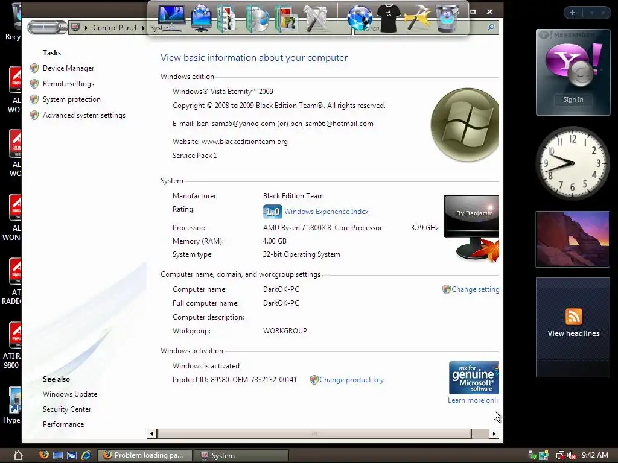Image resolution: width=618 pixels, height=463 pixels.
Task: Click the analog clock gadget
Action: [x=573, y=163]
